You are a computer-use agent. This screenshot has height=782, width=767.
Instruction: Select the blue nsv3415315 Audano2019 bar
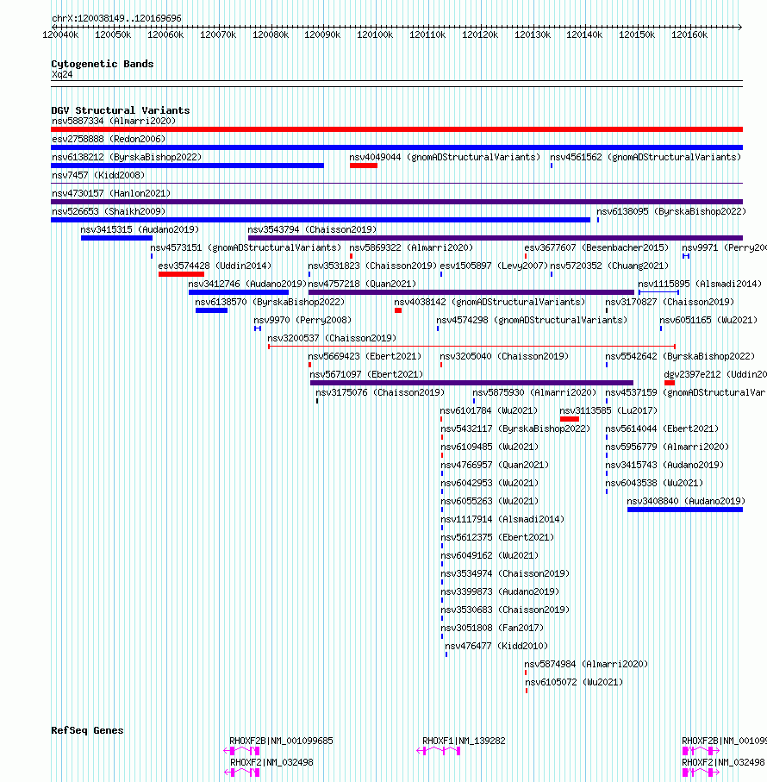116,238
